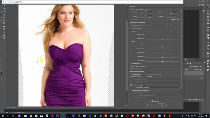Screen dimensions: 210x118
Task: Click layer effects fx icon in Layers panel
Action: tap(187, 100)
